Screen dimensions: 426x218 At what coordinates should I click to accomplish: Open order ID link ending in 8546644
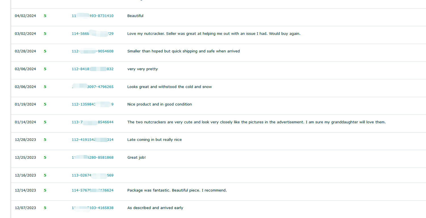click(x=93, y=122)
